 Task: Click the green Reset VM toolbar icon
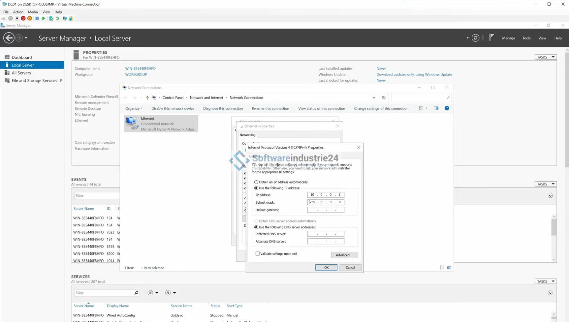[43, 18]
